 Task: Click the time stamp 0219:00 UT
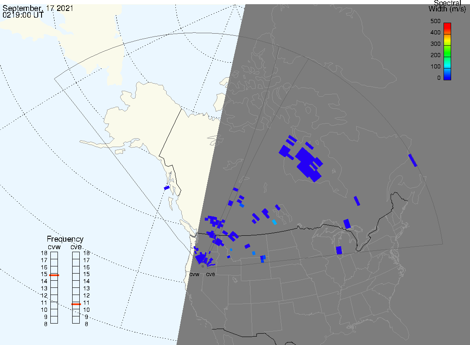[x=23, y=15]
